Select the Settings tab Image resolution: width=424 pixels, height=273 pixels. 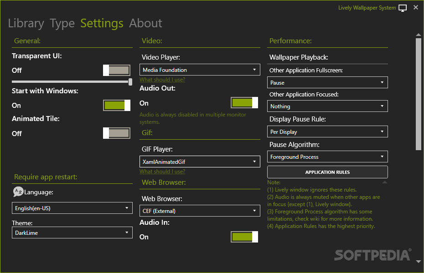click(x=102, y=23)
